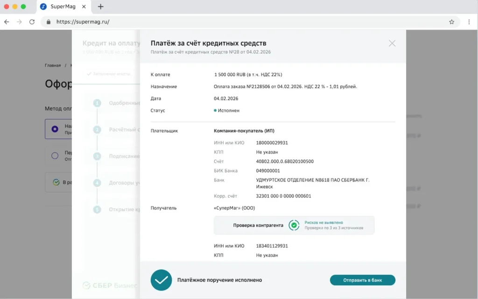
Task: Open a new browser tab with plus
Action: tap(100, 7)
